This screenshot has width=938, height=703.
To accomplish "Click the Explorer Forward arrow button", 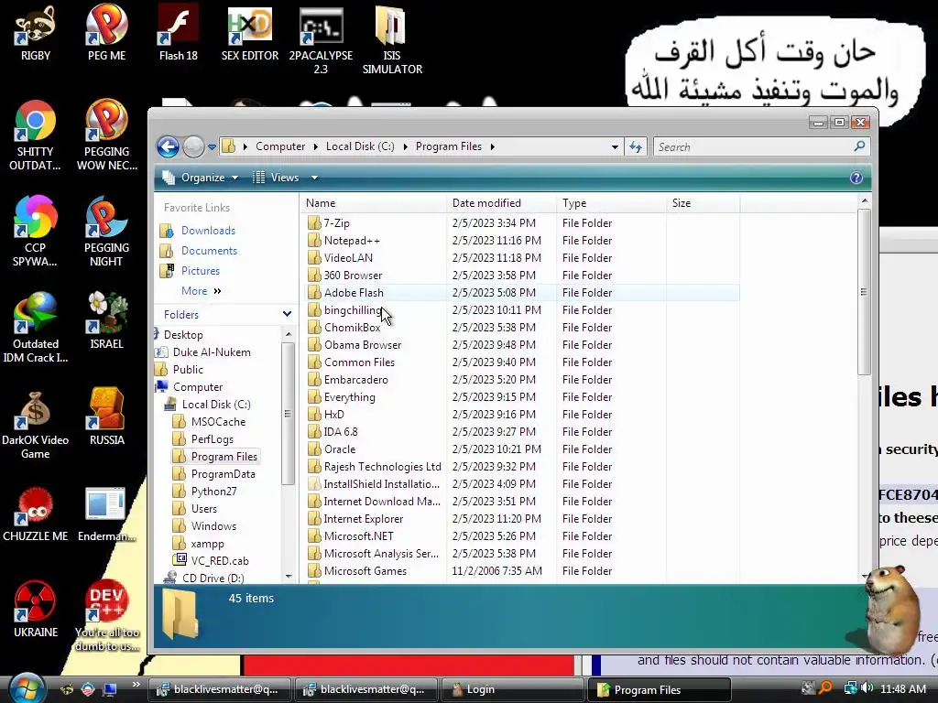I will pyautogui.click(x=193, y=146).
